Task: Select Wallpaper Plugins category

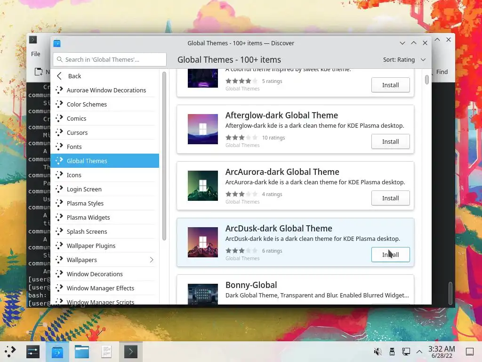Action: (104, 246)
